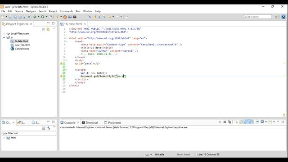This screenshot has height=162, width=288.
Task: Click Remove All Terminated Launches icon
Action: pyautogui.click(x=229, y=122)
